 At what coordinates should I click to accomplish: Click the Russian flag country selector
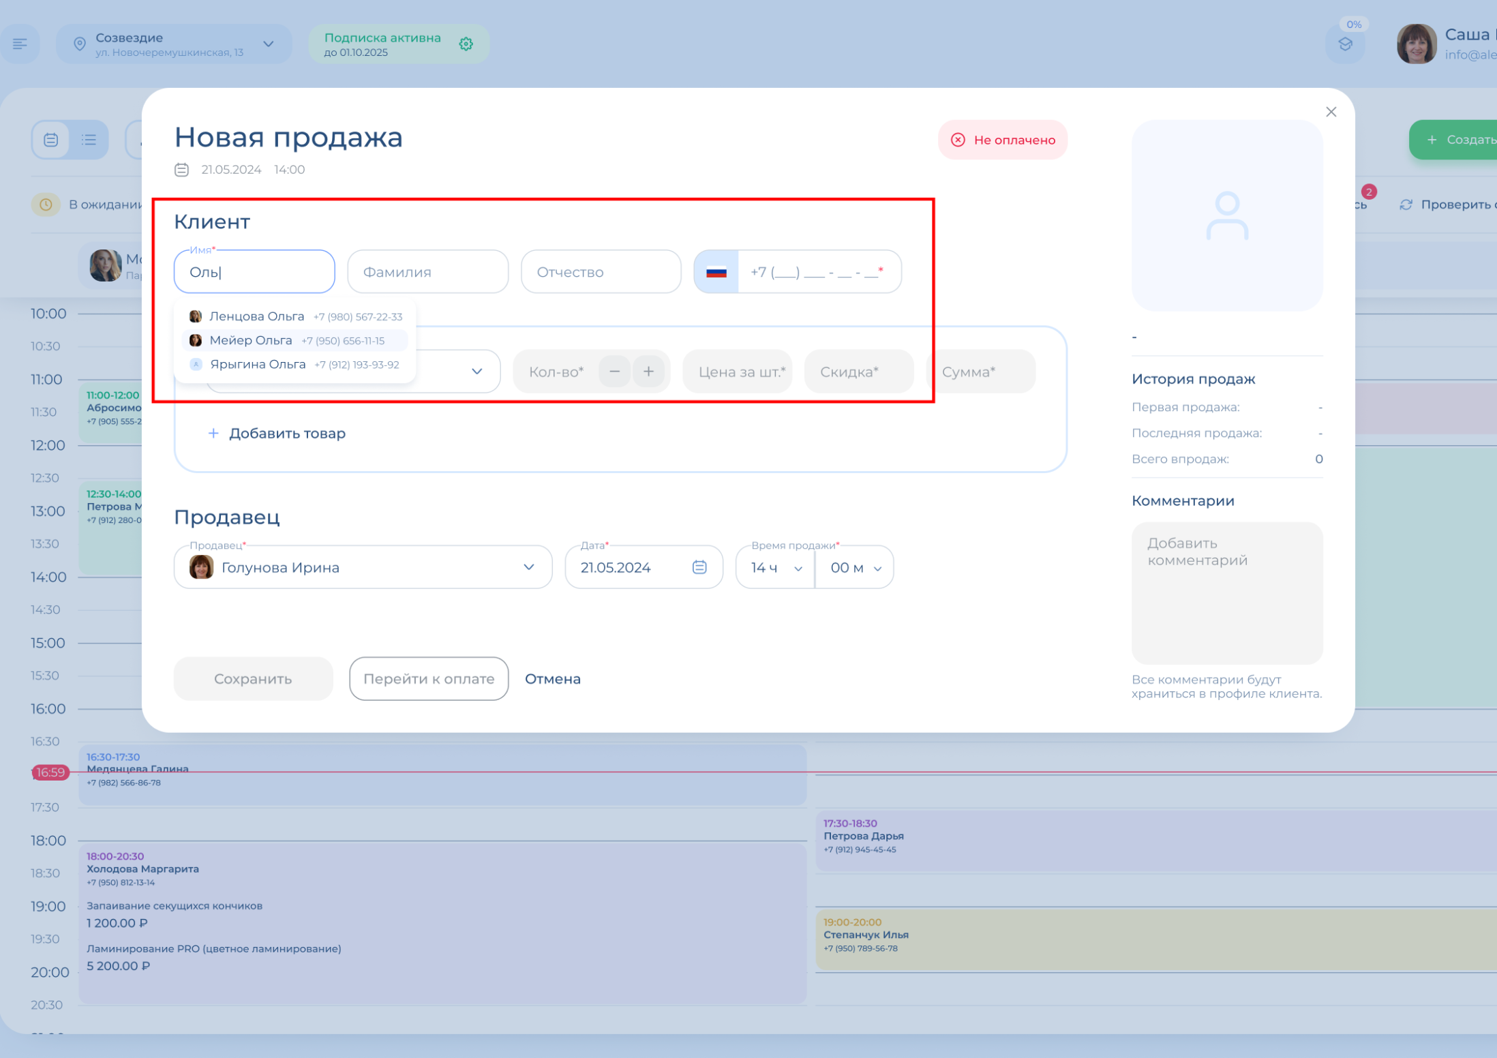(716, 272)
